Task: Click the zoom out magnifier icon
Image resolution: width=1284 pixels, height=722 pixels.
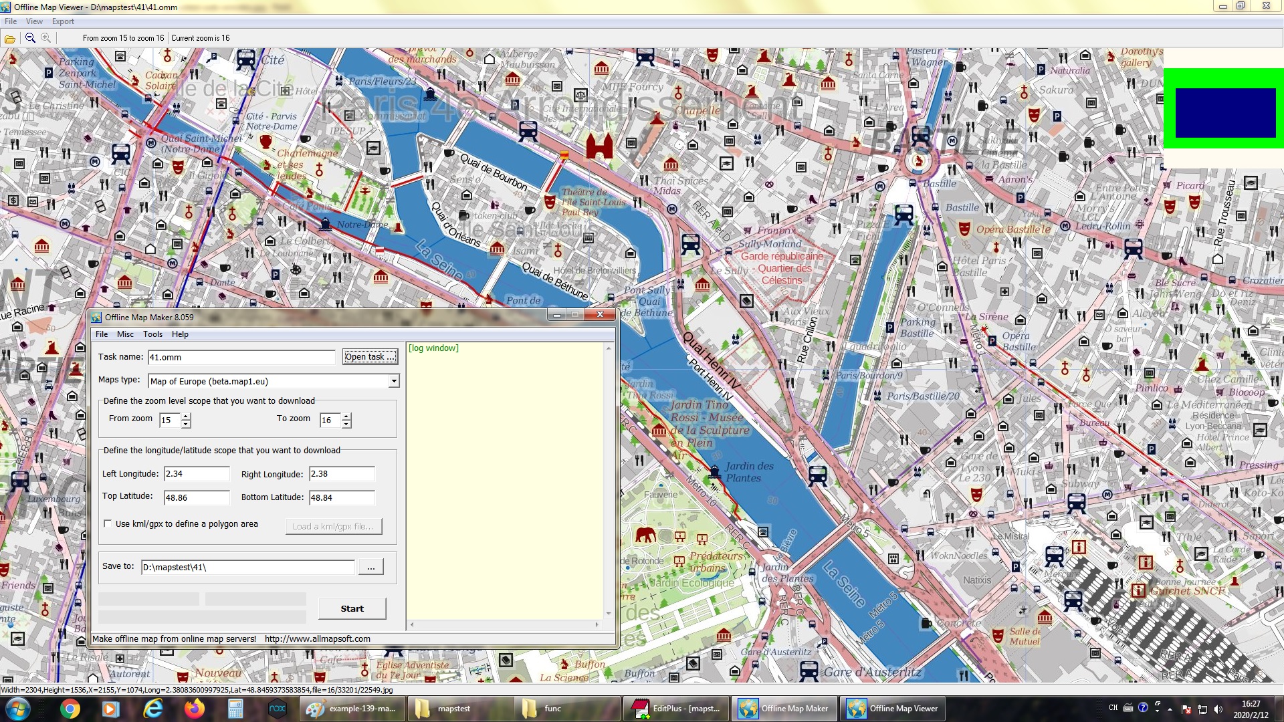Action: tap(30, 38)
